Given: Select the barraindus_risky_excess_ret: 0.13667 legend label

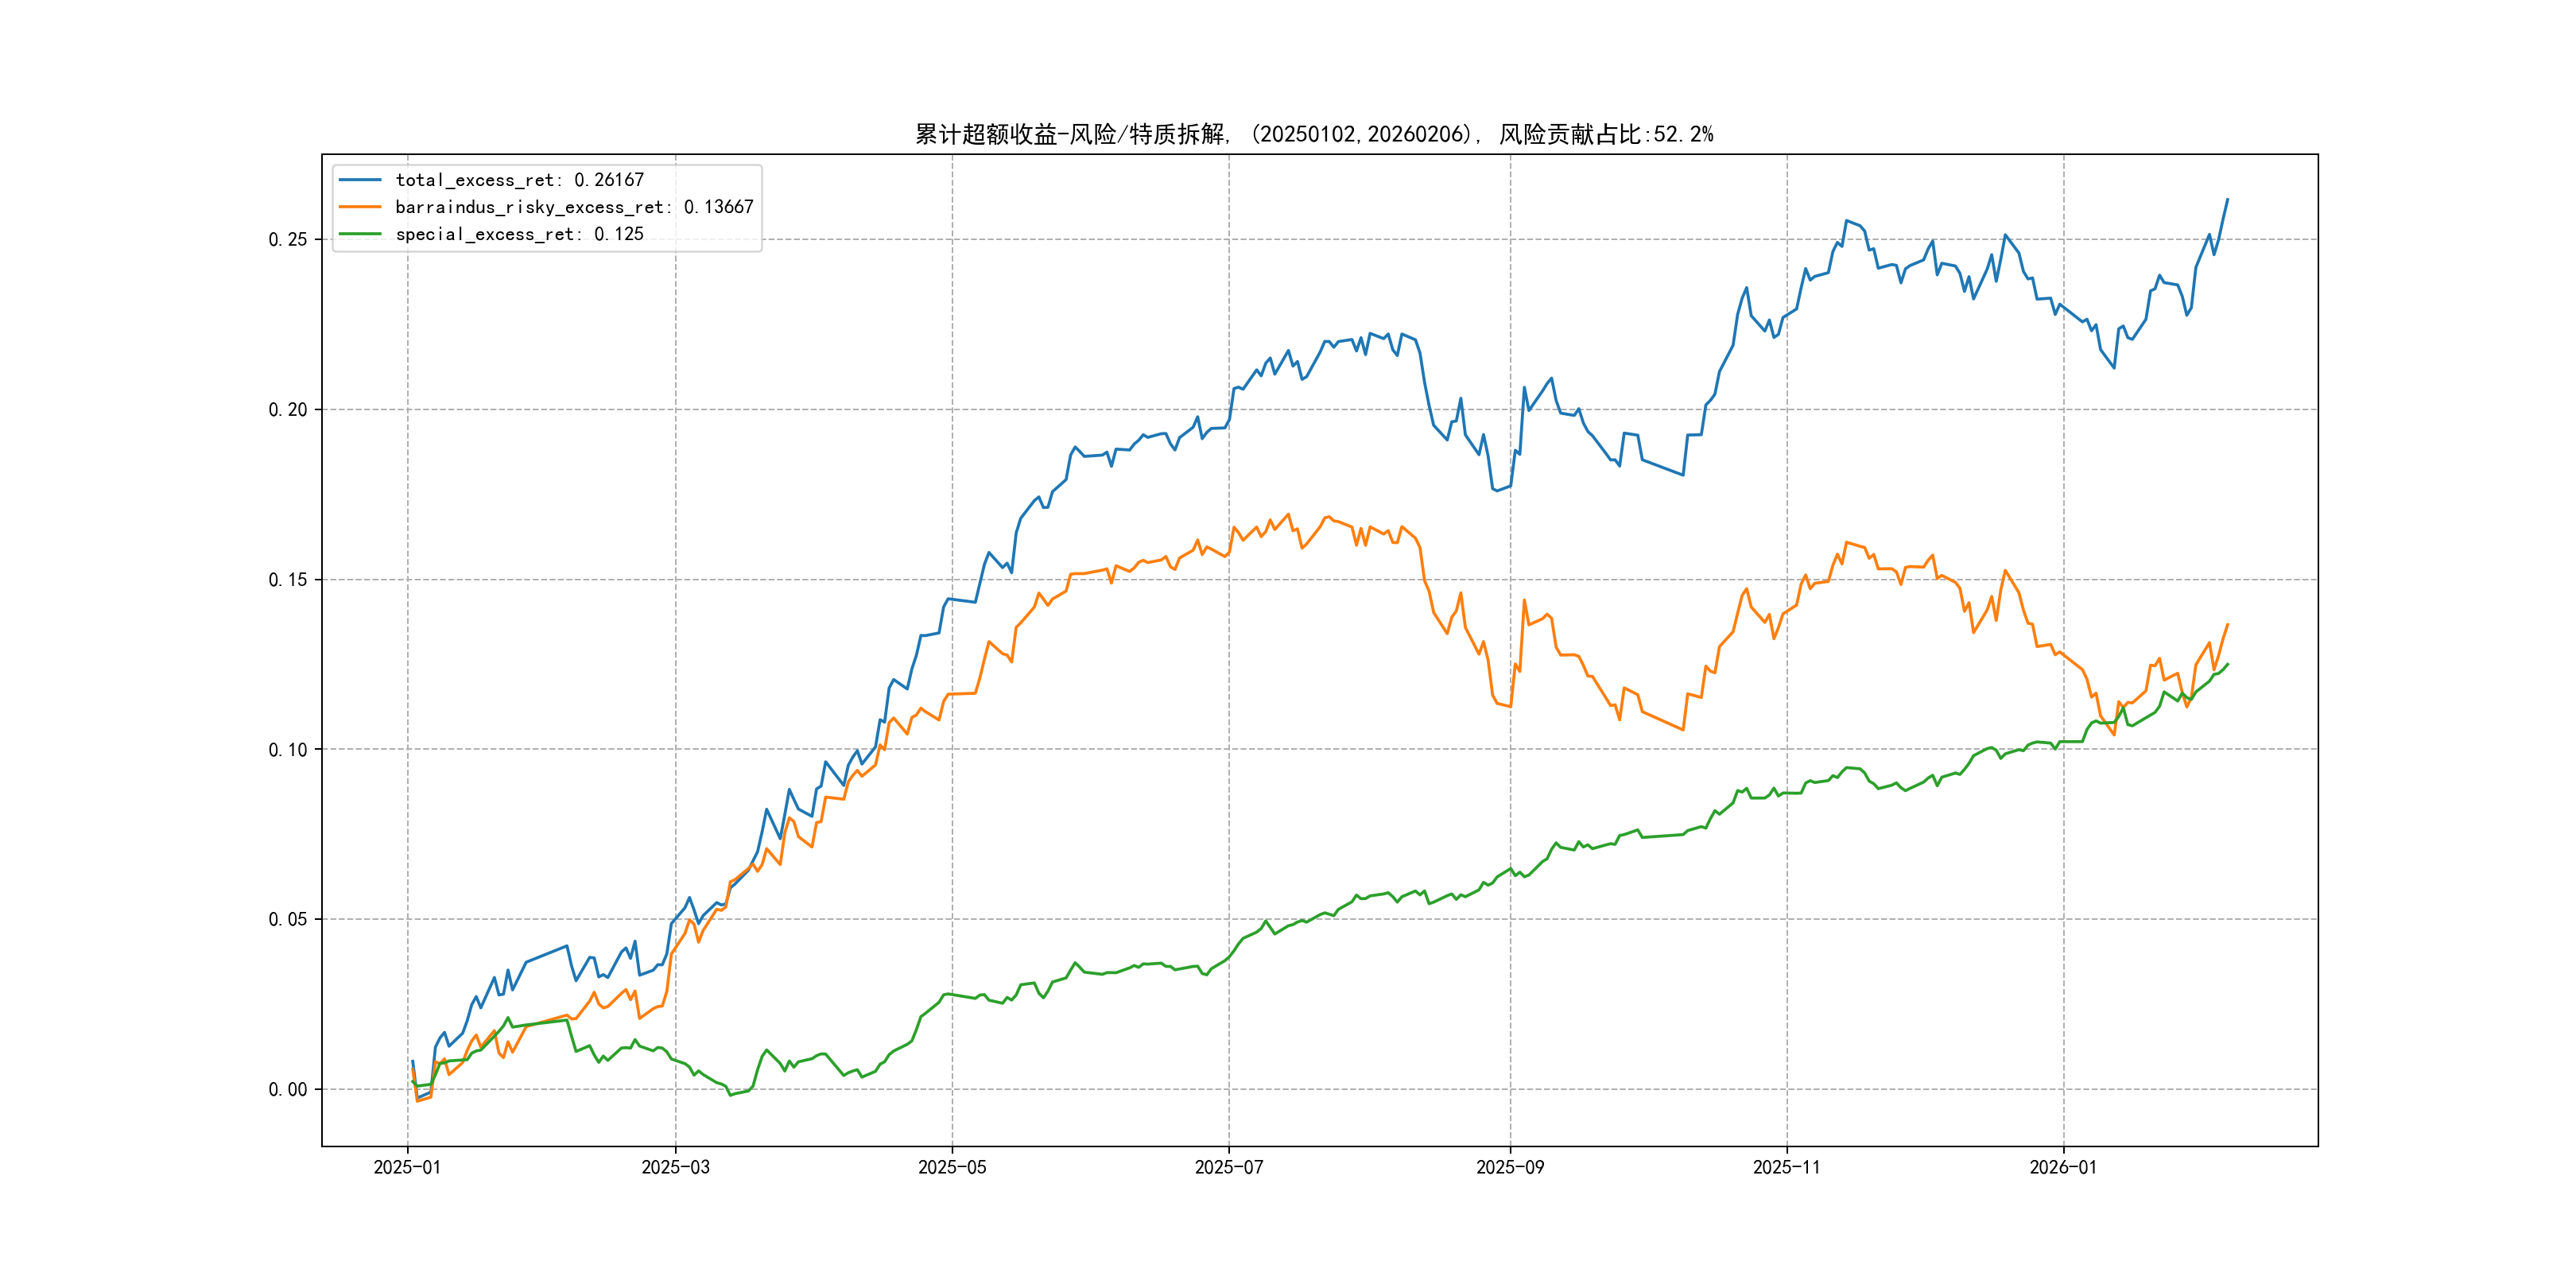Looking at the screenshot, I should click(x=574, y=207).
